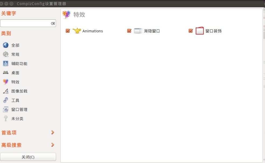Screen dimensions: 265x163
Task: Select the 常规 gear icon
Action: click(6, 54)
